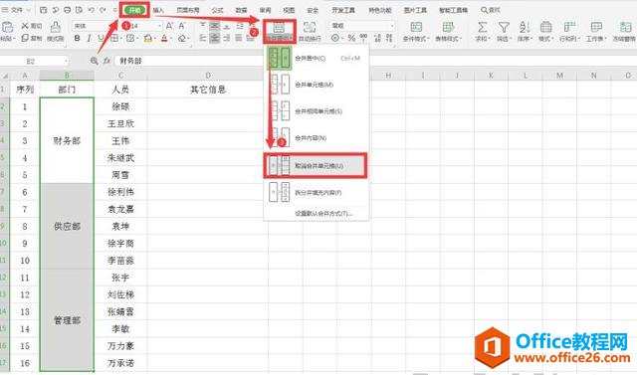637x375 pixels.
Task: Click 设置默认合并方式(T)... option
Action: click(x=323, y=214)
